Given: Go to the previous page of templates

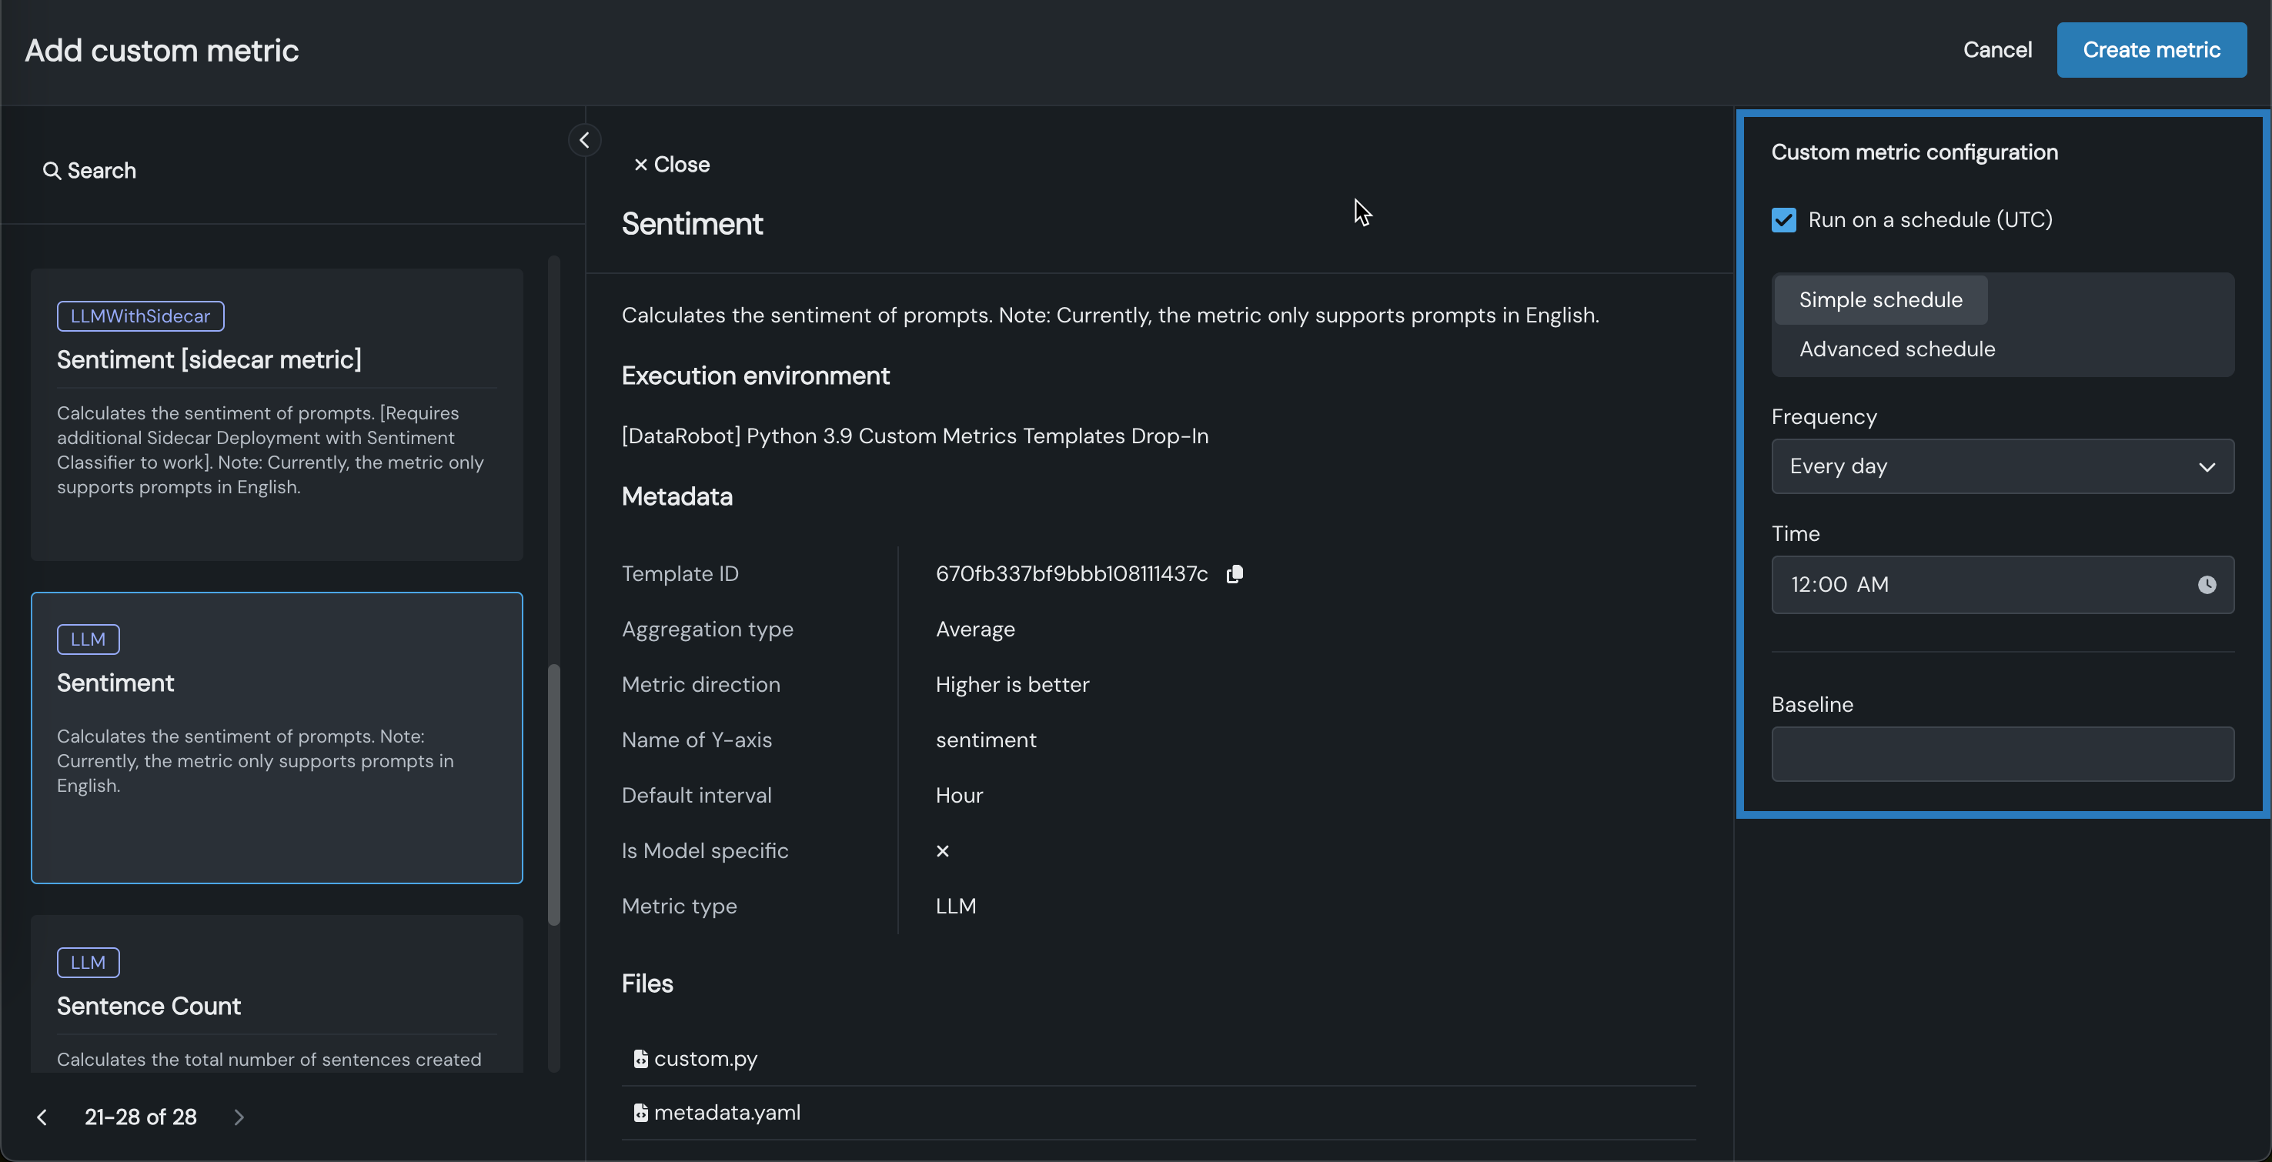Looking at the screenshot, I should [x=42, y=1118].
